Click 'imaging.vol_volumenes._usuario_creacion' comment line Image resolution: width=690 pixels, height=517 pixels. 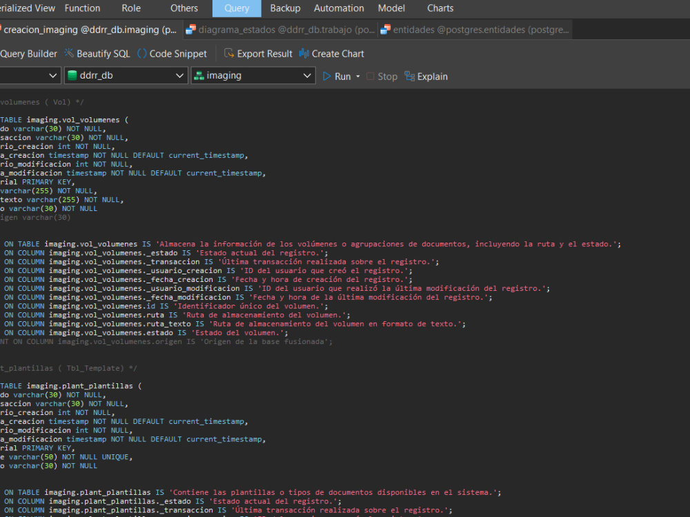coord(208,270)
